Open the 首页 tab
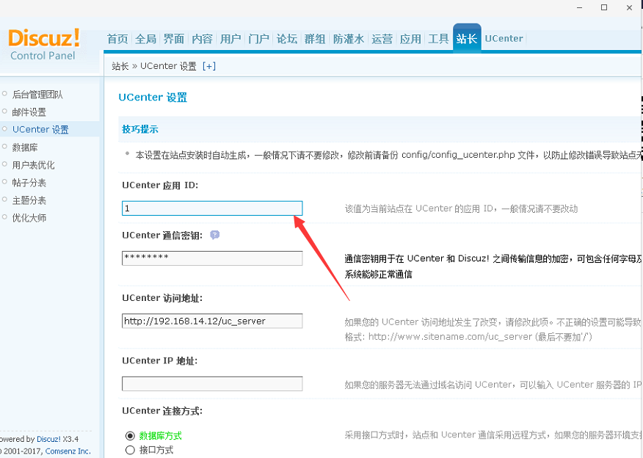The width and height of the screenshot is (643, 458). coord(117,39)
